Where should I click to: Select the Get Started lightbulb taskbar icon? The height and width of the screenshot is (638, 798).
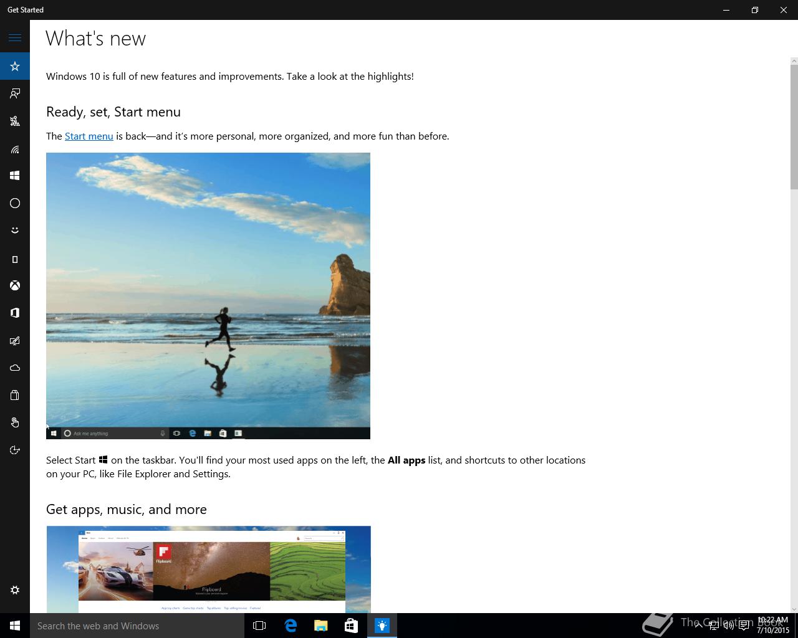click(382, 626)
